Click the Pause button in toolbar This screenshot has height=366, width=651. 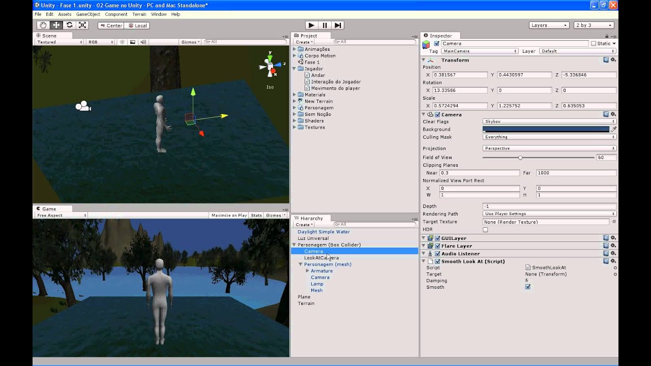coord(324,25)
